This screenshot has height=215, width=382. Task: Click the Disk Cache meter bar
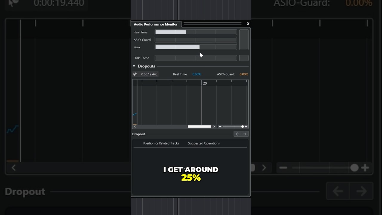pyautogui.click(x=196, y=58)
